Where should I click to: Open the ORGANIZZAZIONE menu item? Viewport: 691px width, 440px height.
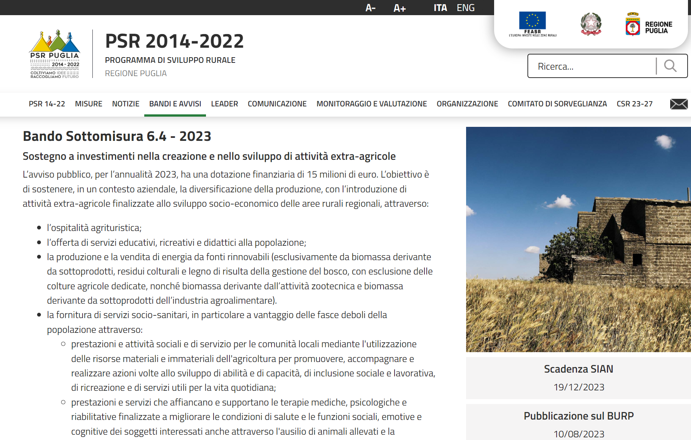tap(467, 104)
